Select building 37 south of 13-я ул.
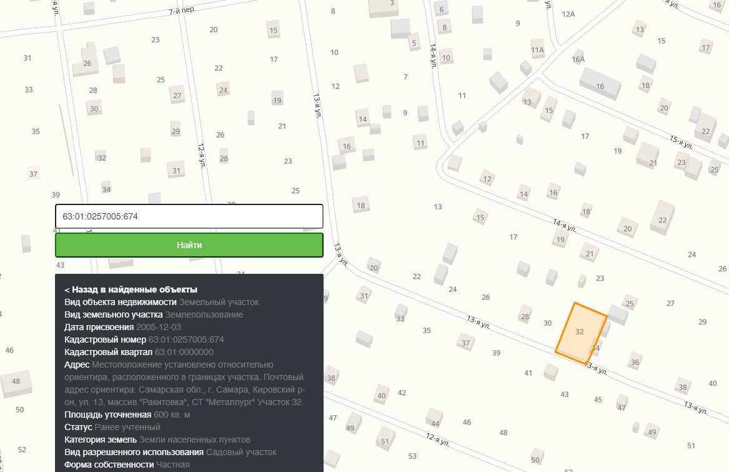Screen dimensions: 729x472 [x=465, y=343]
